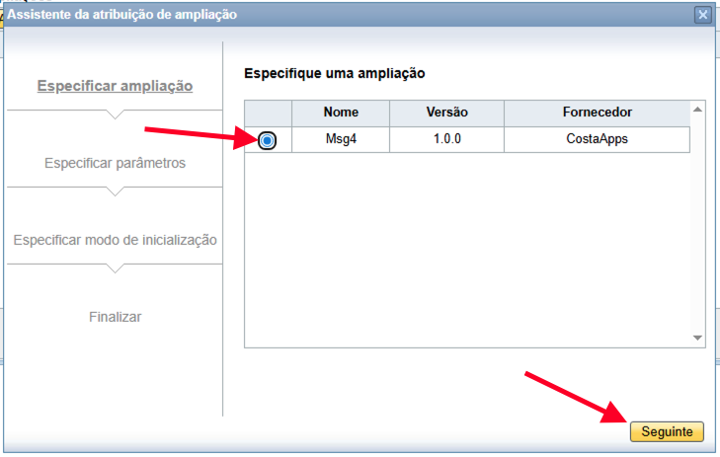Go to the Especificar parâmetros step
Viewport: 720px width, 457px height.
click(x=115, y=163)
